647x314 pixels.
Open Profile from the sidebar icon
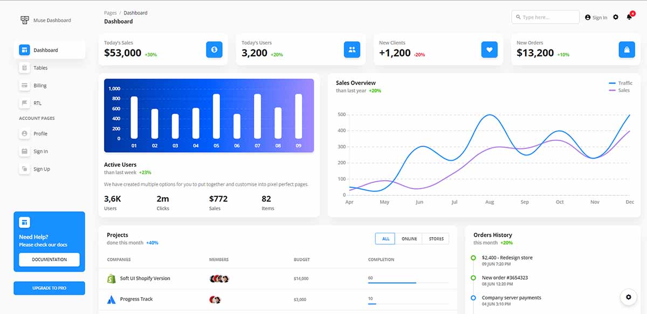[24, 133]
